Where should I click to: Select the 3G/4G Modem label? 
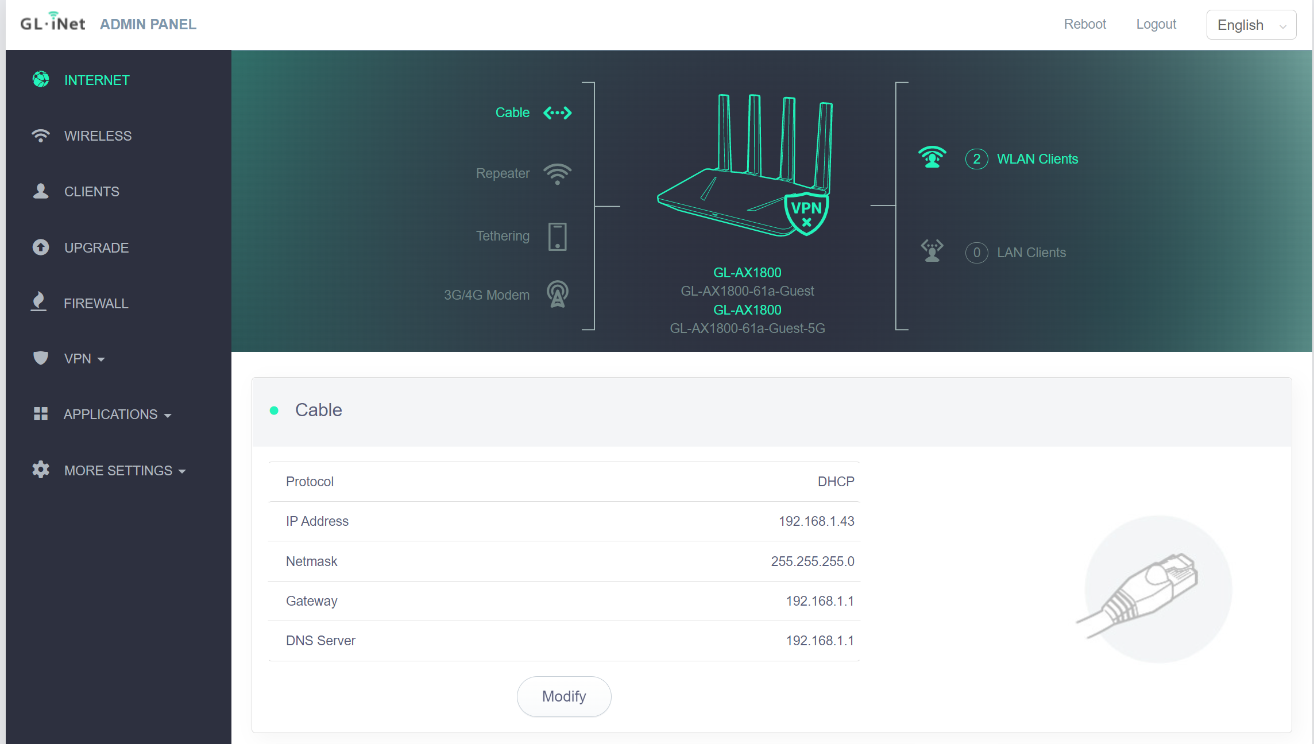pos(486,295)
